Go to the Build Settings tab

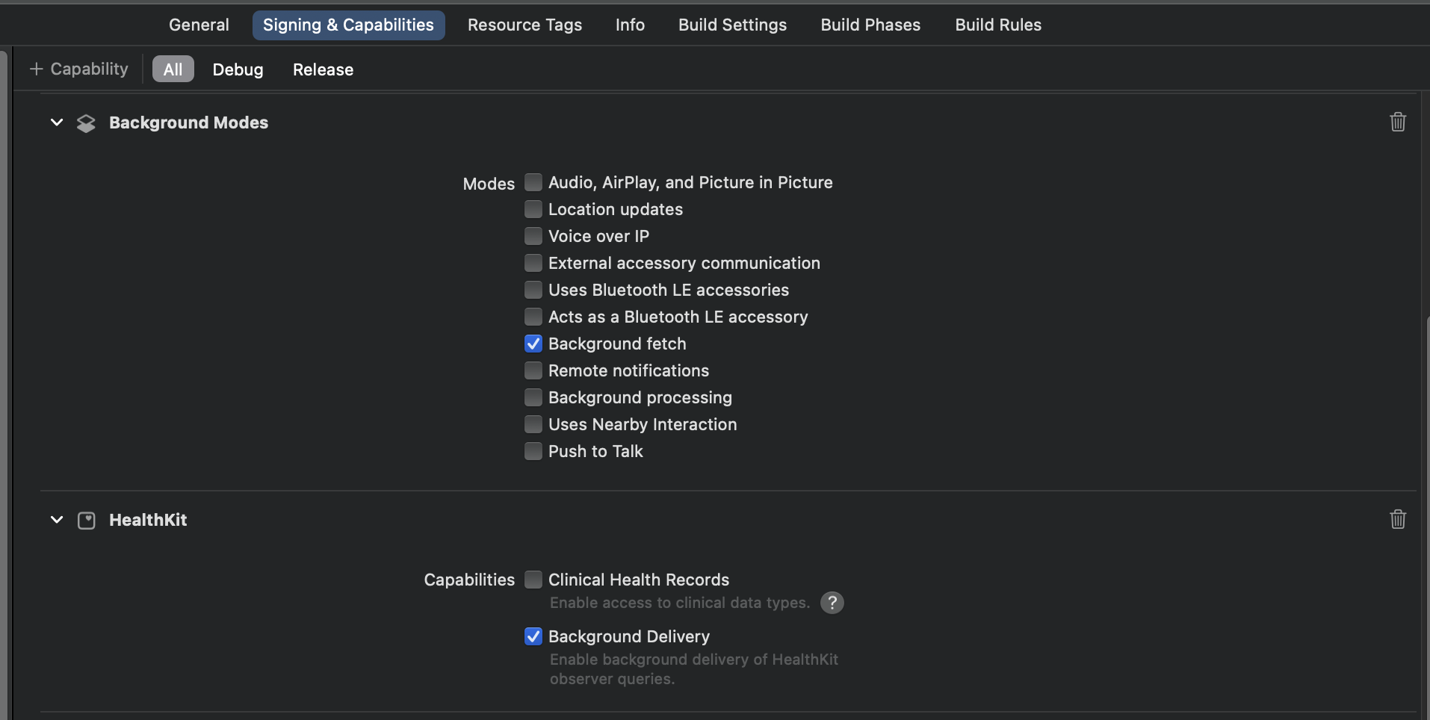coord(732,25)
